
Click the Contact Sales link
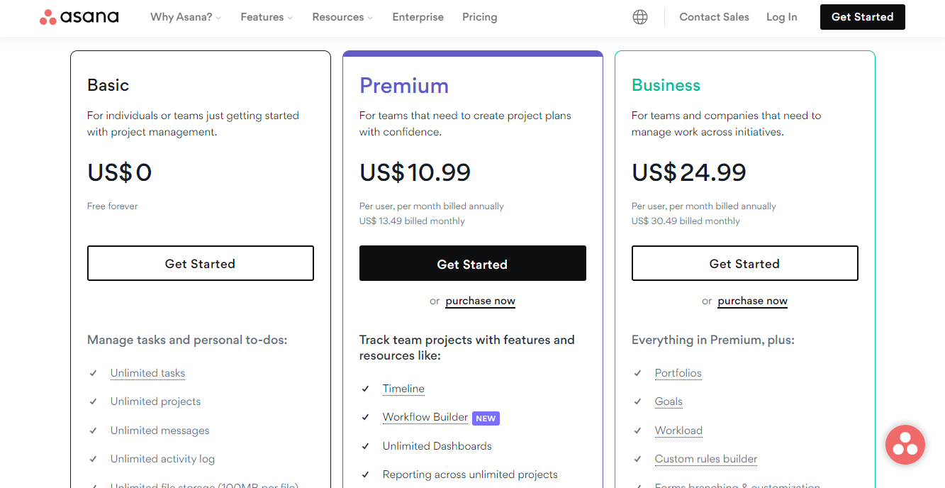pyautogui.click(x=714, y=17)
